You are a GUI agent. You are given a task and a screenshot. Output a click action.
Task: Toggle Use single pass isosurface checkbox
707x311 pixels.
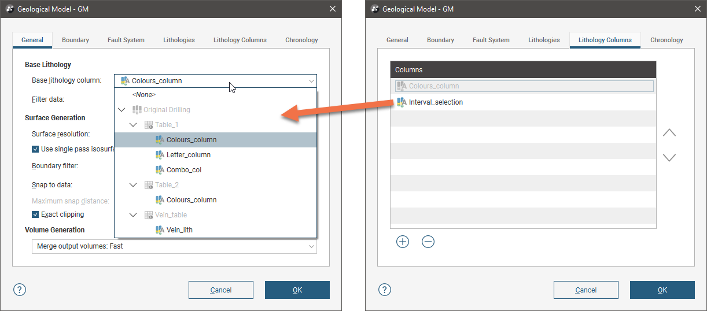tap(35, 149)
